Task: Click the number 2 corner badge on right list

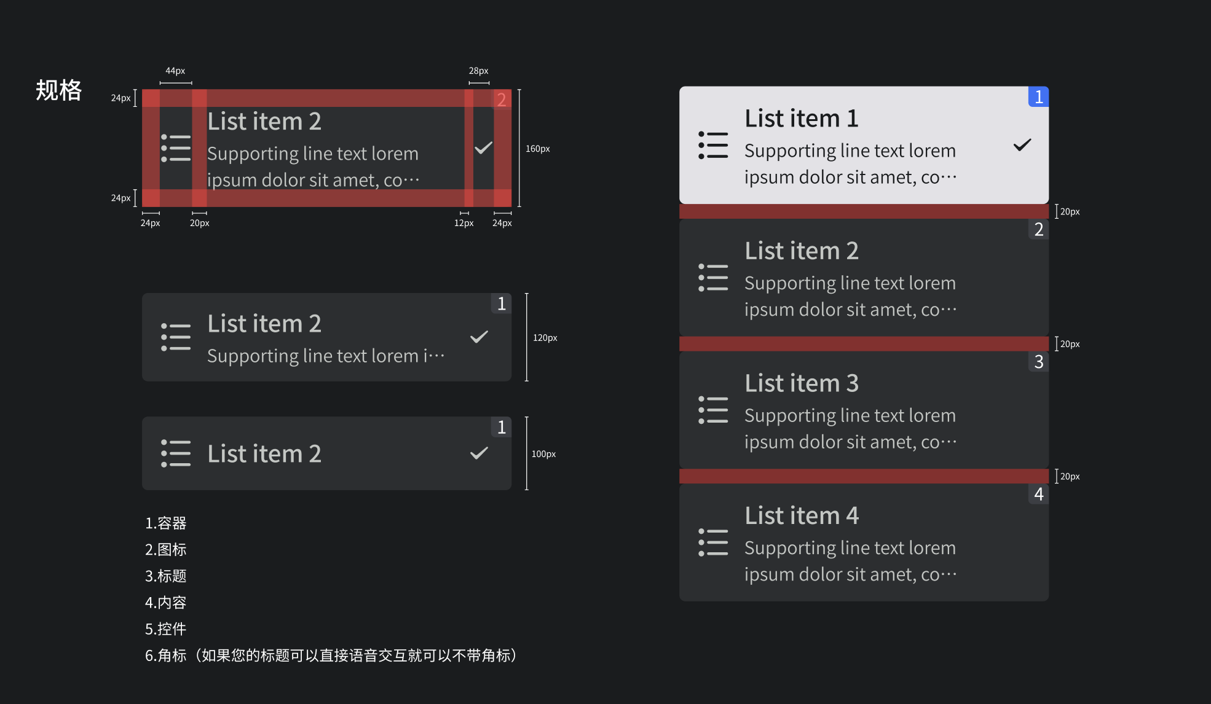Action: (1038, 229)
